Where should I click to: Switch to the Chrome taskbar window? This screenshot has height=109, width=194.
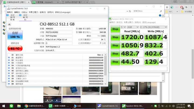34,106
